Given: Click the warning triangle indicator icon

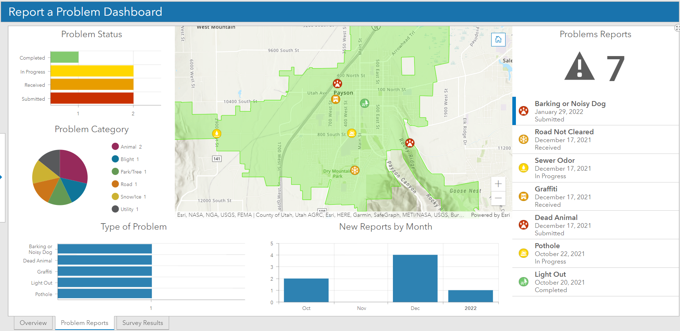Looking at the screenshot, I should tap(580, 66).
